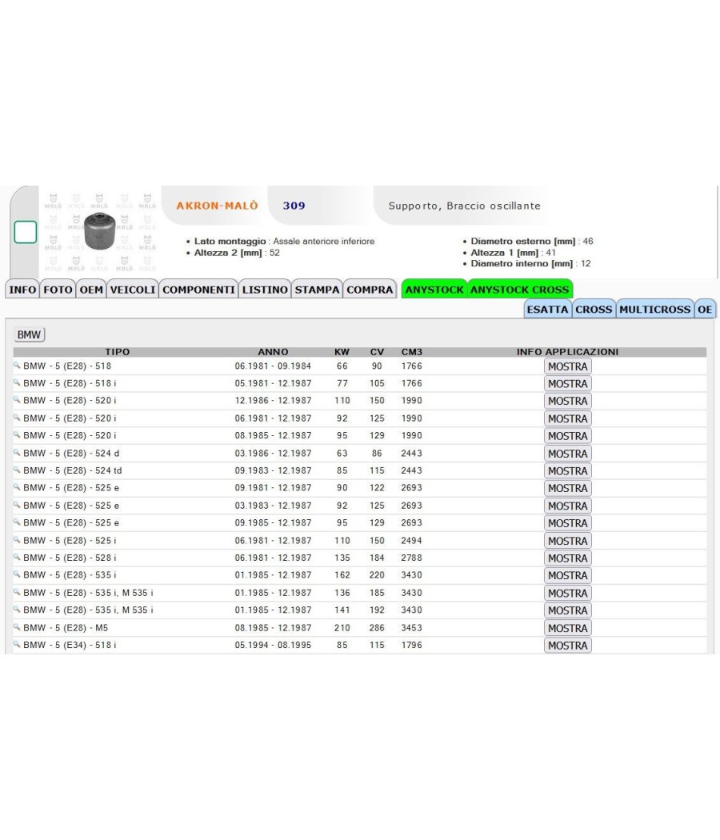720x840 pixels.
Task: Click magnifier icon for M 535 i 141 KW row
Action: click(x=17, y=609)
